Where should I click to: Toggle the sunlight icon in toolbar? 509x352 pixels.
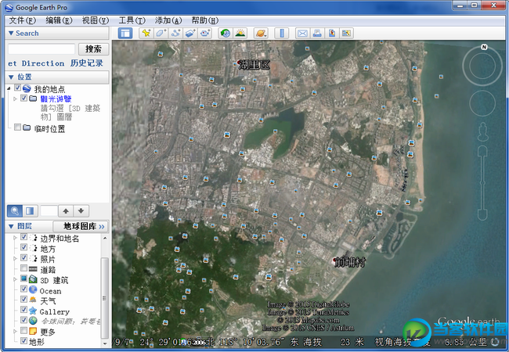pos(240,33)
